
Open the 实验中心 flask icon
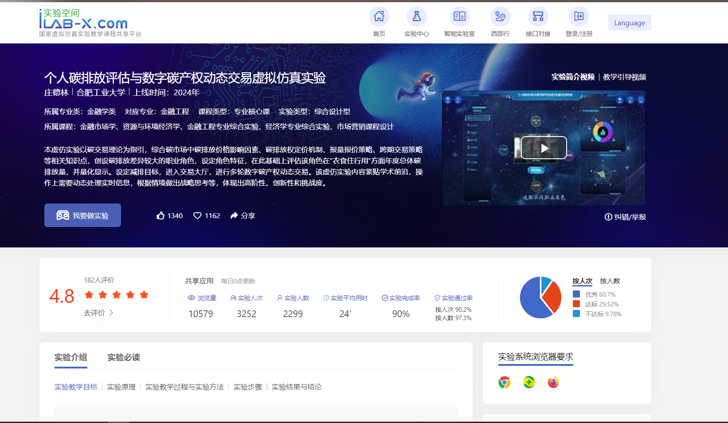(416, 17)
